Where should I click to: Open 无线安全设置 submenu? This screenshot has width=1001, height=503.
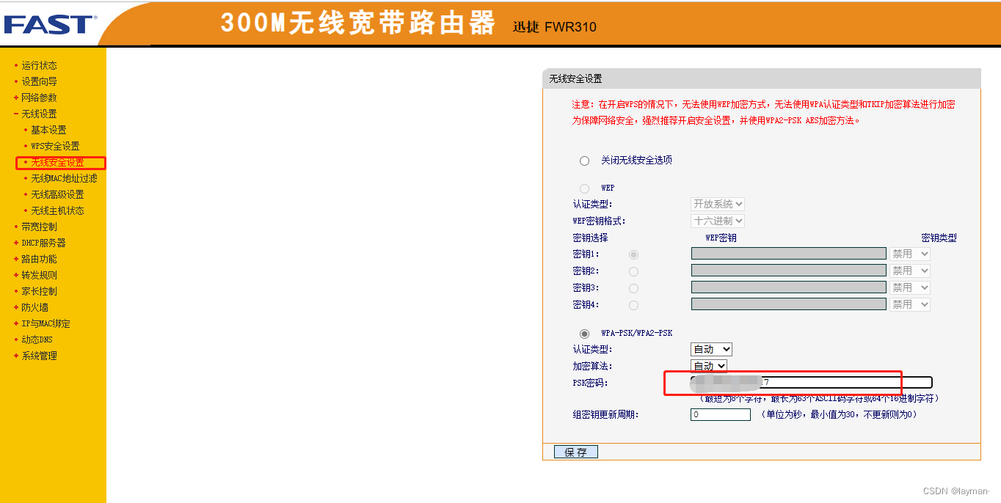[x=57, y=162]
